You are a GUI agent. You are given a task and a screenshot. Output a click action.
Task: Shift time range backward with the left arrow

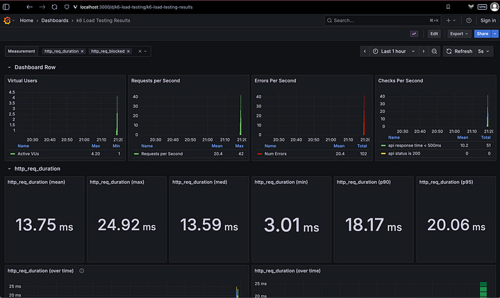[x=365, y=51]
